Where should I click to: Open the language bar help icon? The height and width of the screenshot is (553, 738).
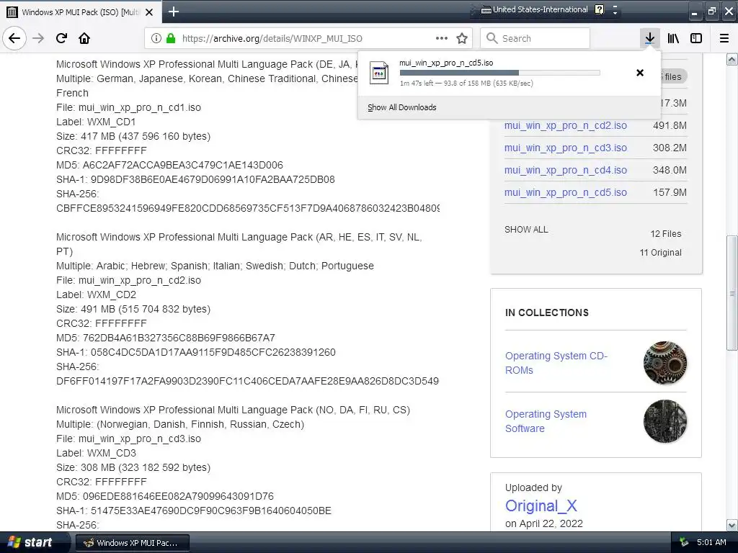click(599, 9)
